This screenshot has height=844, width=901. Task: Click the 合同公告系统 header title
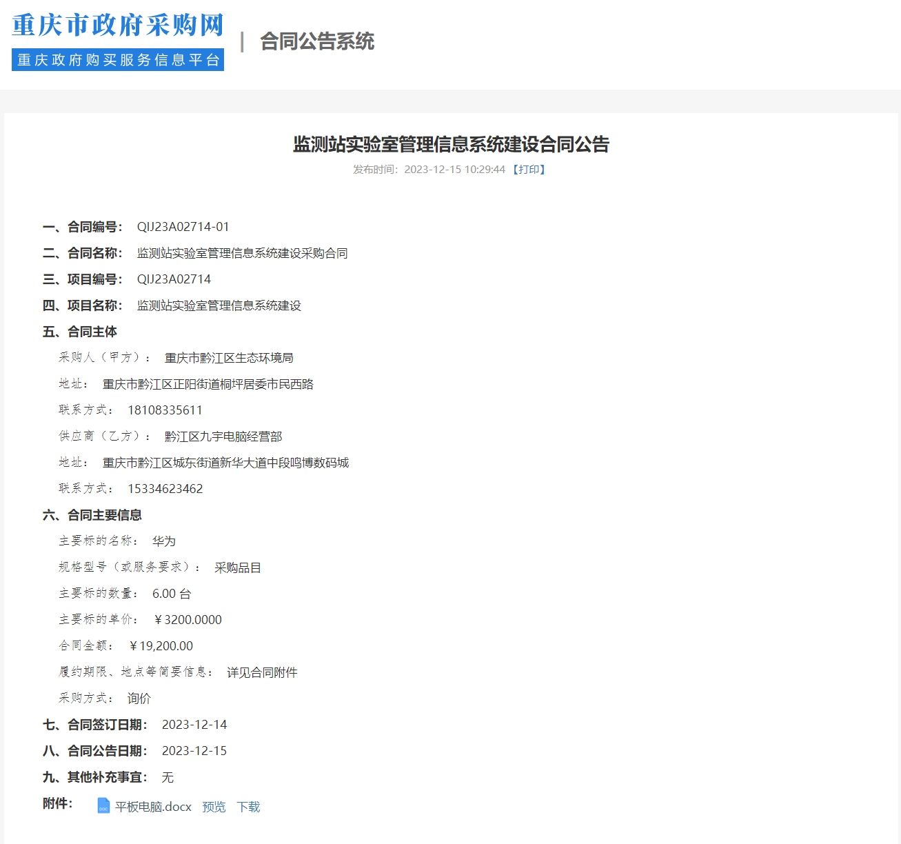click(x=317, y=41)
